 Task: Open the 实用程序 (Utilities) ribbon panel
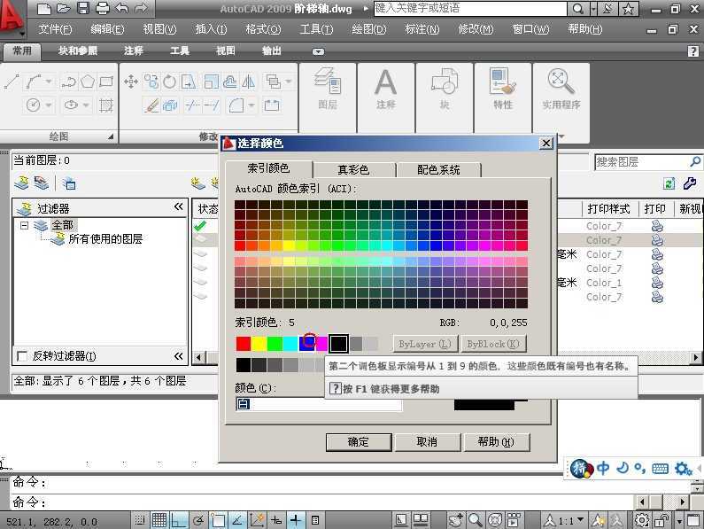pos(561,89)
